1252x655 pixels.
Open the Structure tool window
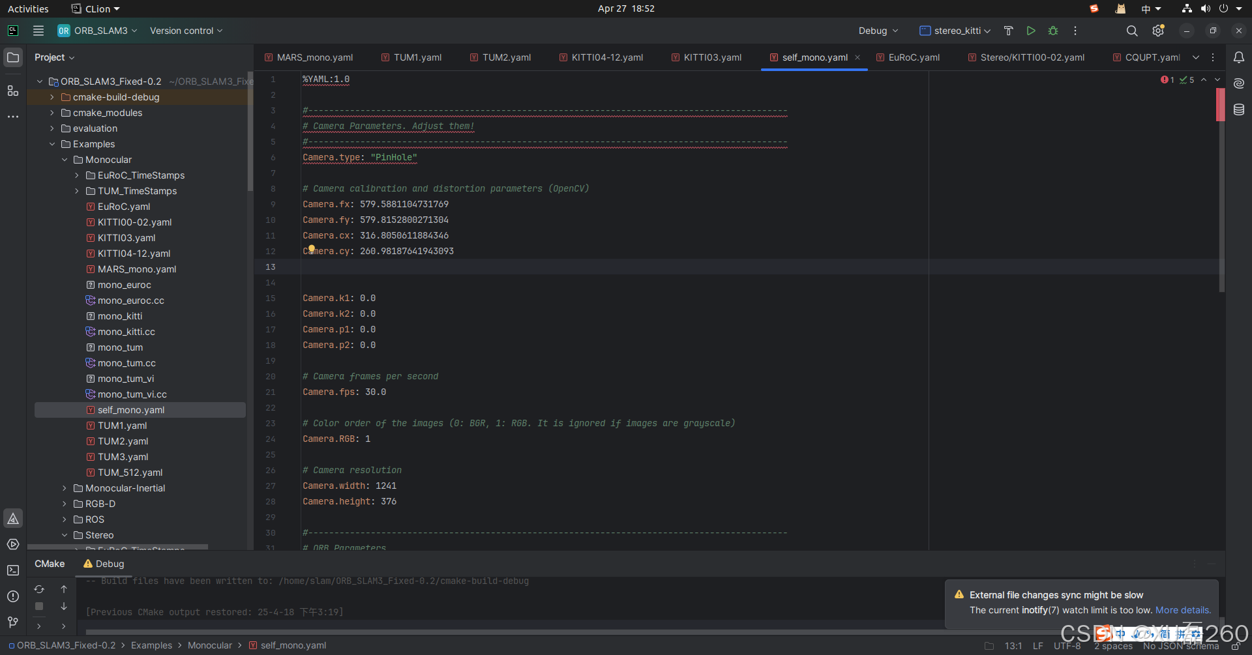tap(13, 91)
